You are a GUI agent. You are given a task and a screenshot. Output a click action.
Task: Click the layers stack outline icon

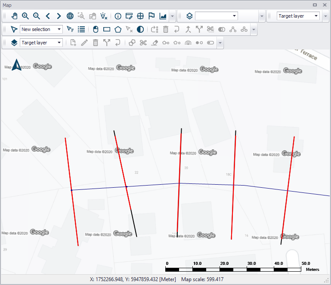pos(189,16)
